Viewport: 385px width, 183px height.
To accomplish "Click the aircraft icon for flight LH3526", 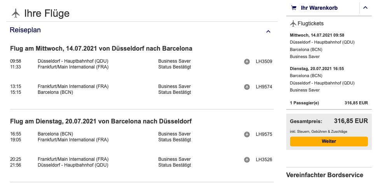I will tap(247, 160).
